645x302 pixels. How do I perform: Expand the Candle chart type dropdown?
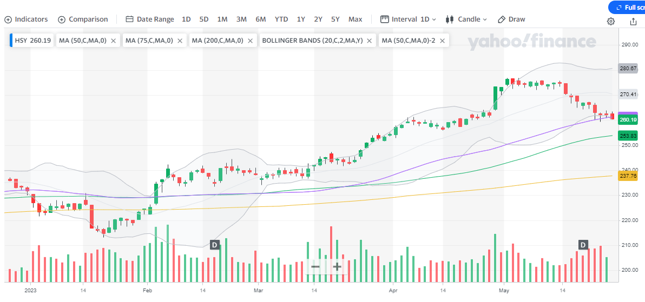[x=466, y=19]
